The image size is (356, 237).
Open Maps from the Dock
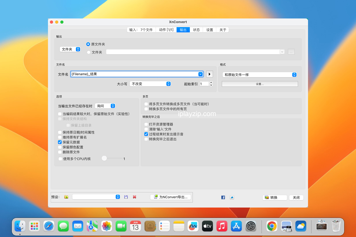pyautogui.click(x=92, y=226)
